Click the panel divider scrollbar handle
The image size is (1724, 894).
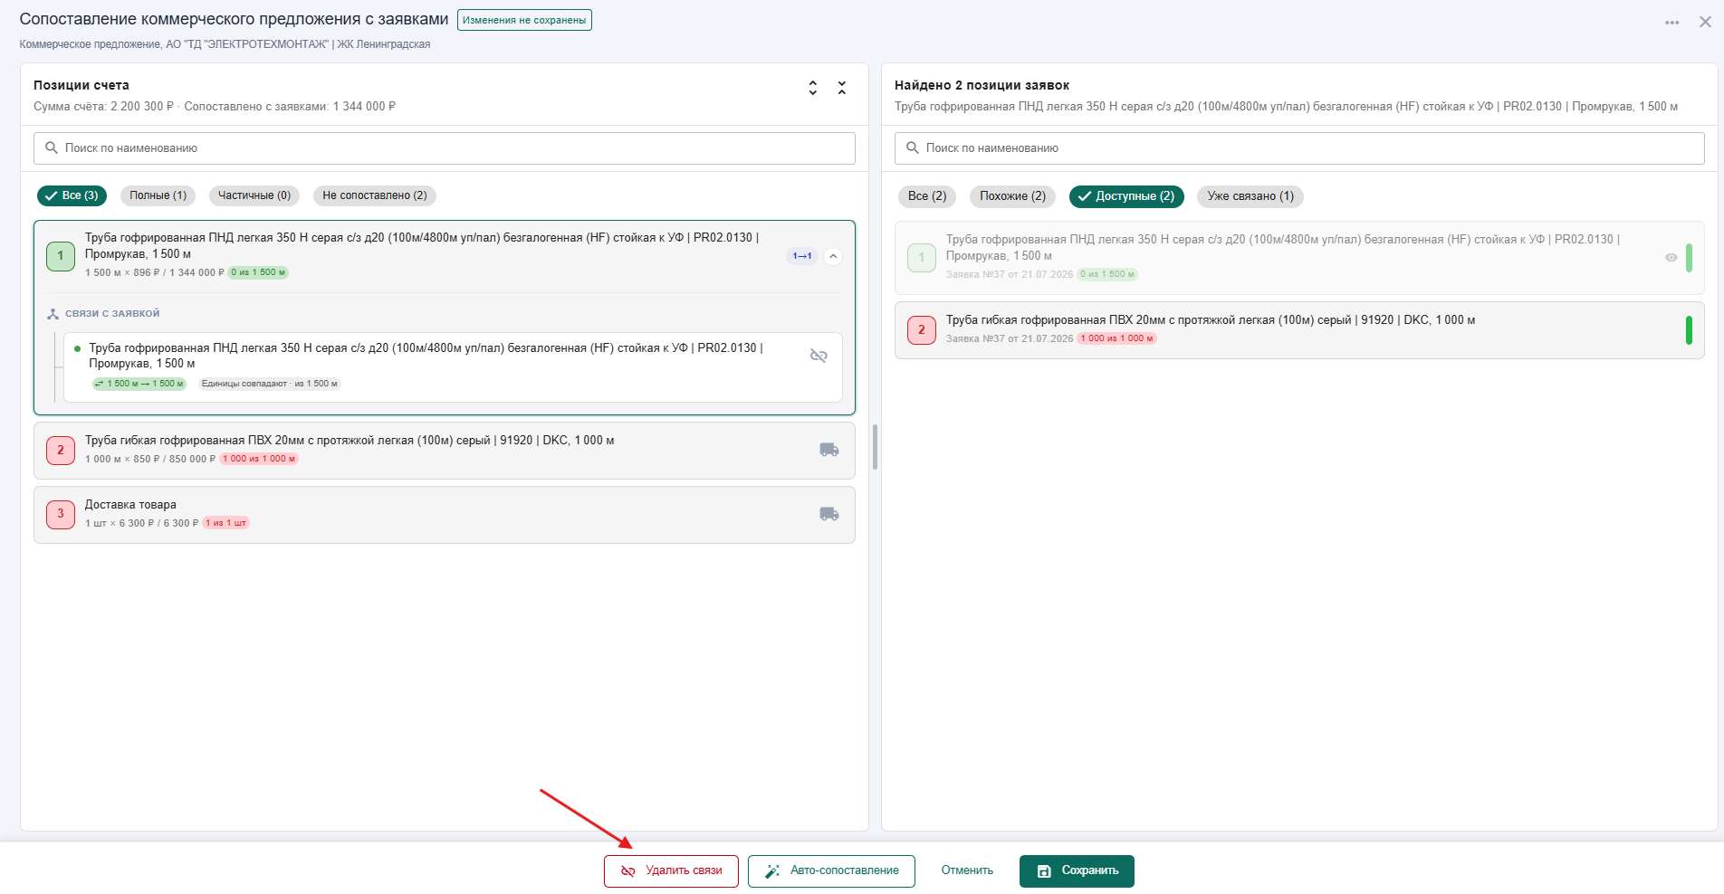tap(875, 447)
